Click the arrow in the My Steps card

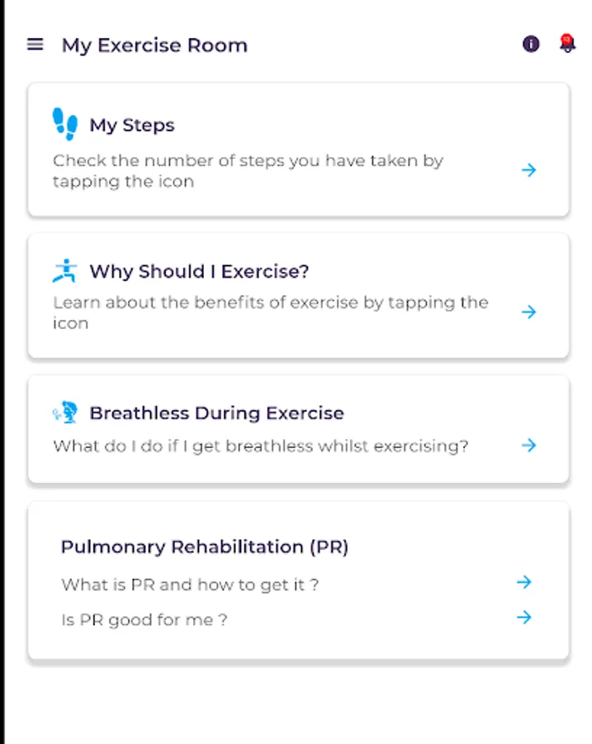[528, 170]
